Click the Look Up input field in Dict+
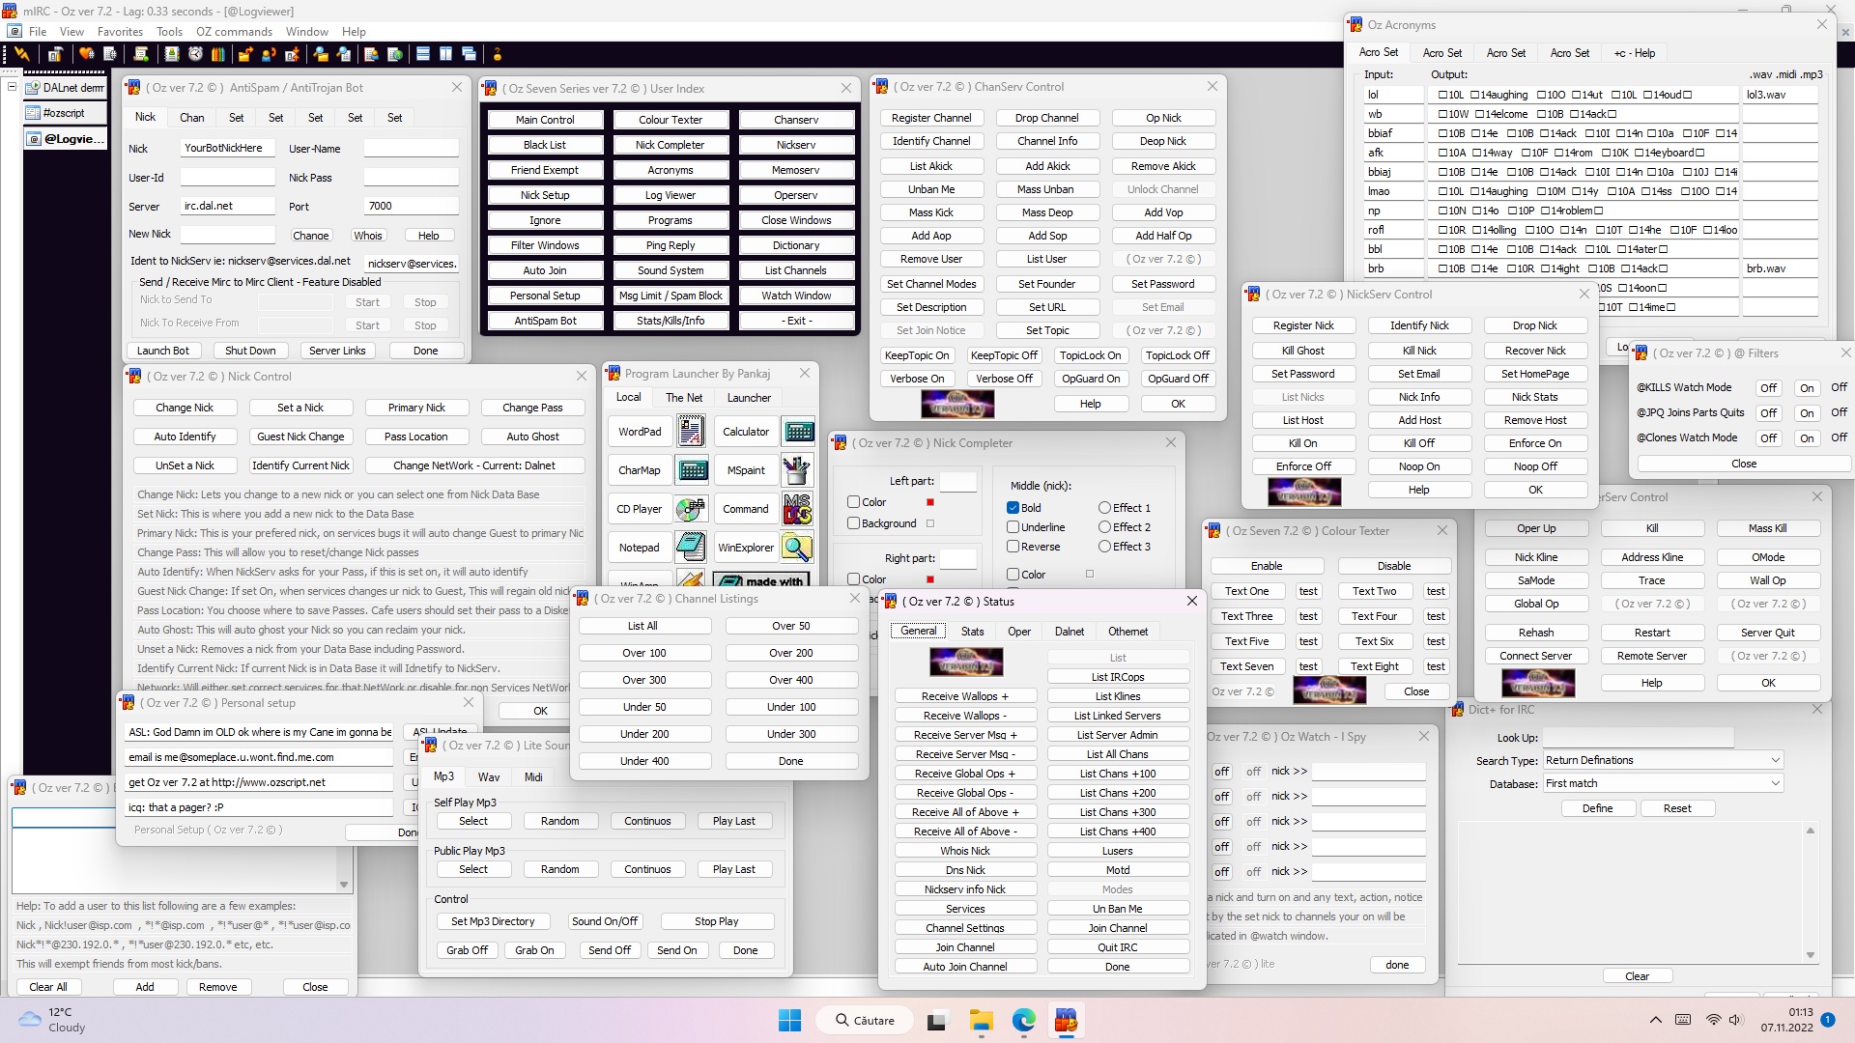This screenshot has height=1043, width=1855. 1638,738
